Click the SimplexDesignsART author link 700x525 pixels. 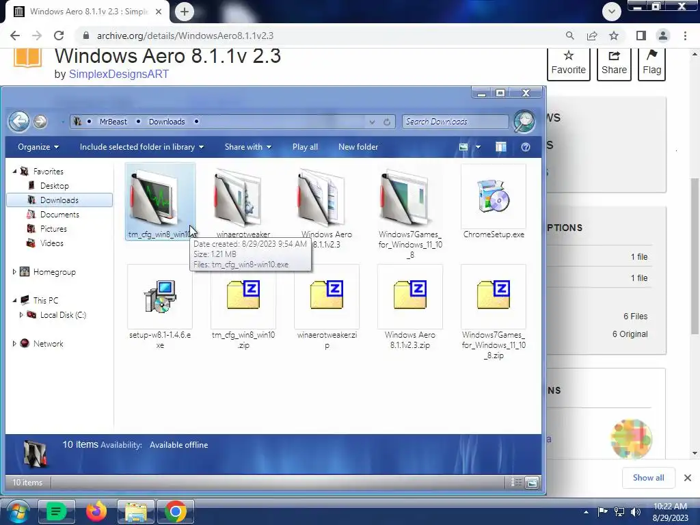coord(119,74)
